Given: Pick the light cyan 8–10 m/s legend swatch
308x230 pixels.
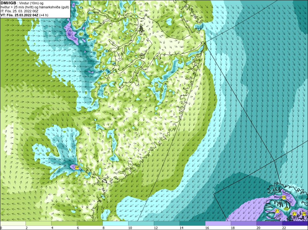Looking at the screenshot, I should point(115,224).
